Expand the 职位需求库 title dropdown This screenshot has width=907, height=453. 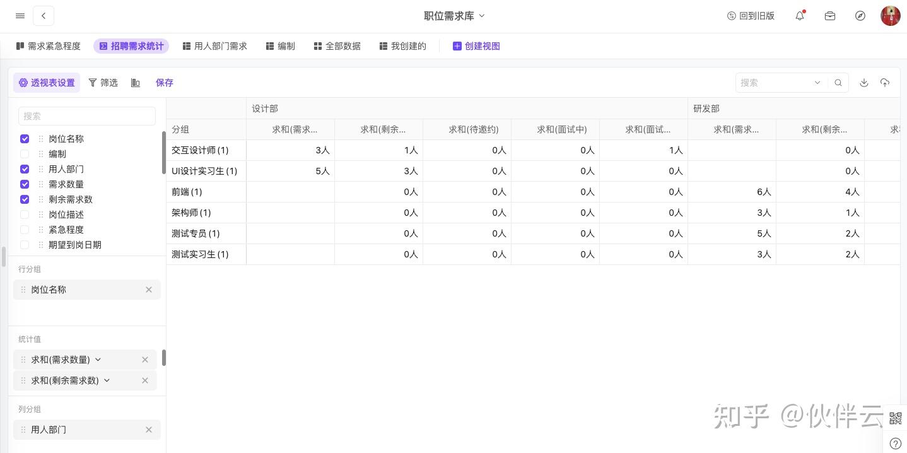(x=482, y=16)
